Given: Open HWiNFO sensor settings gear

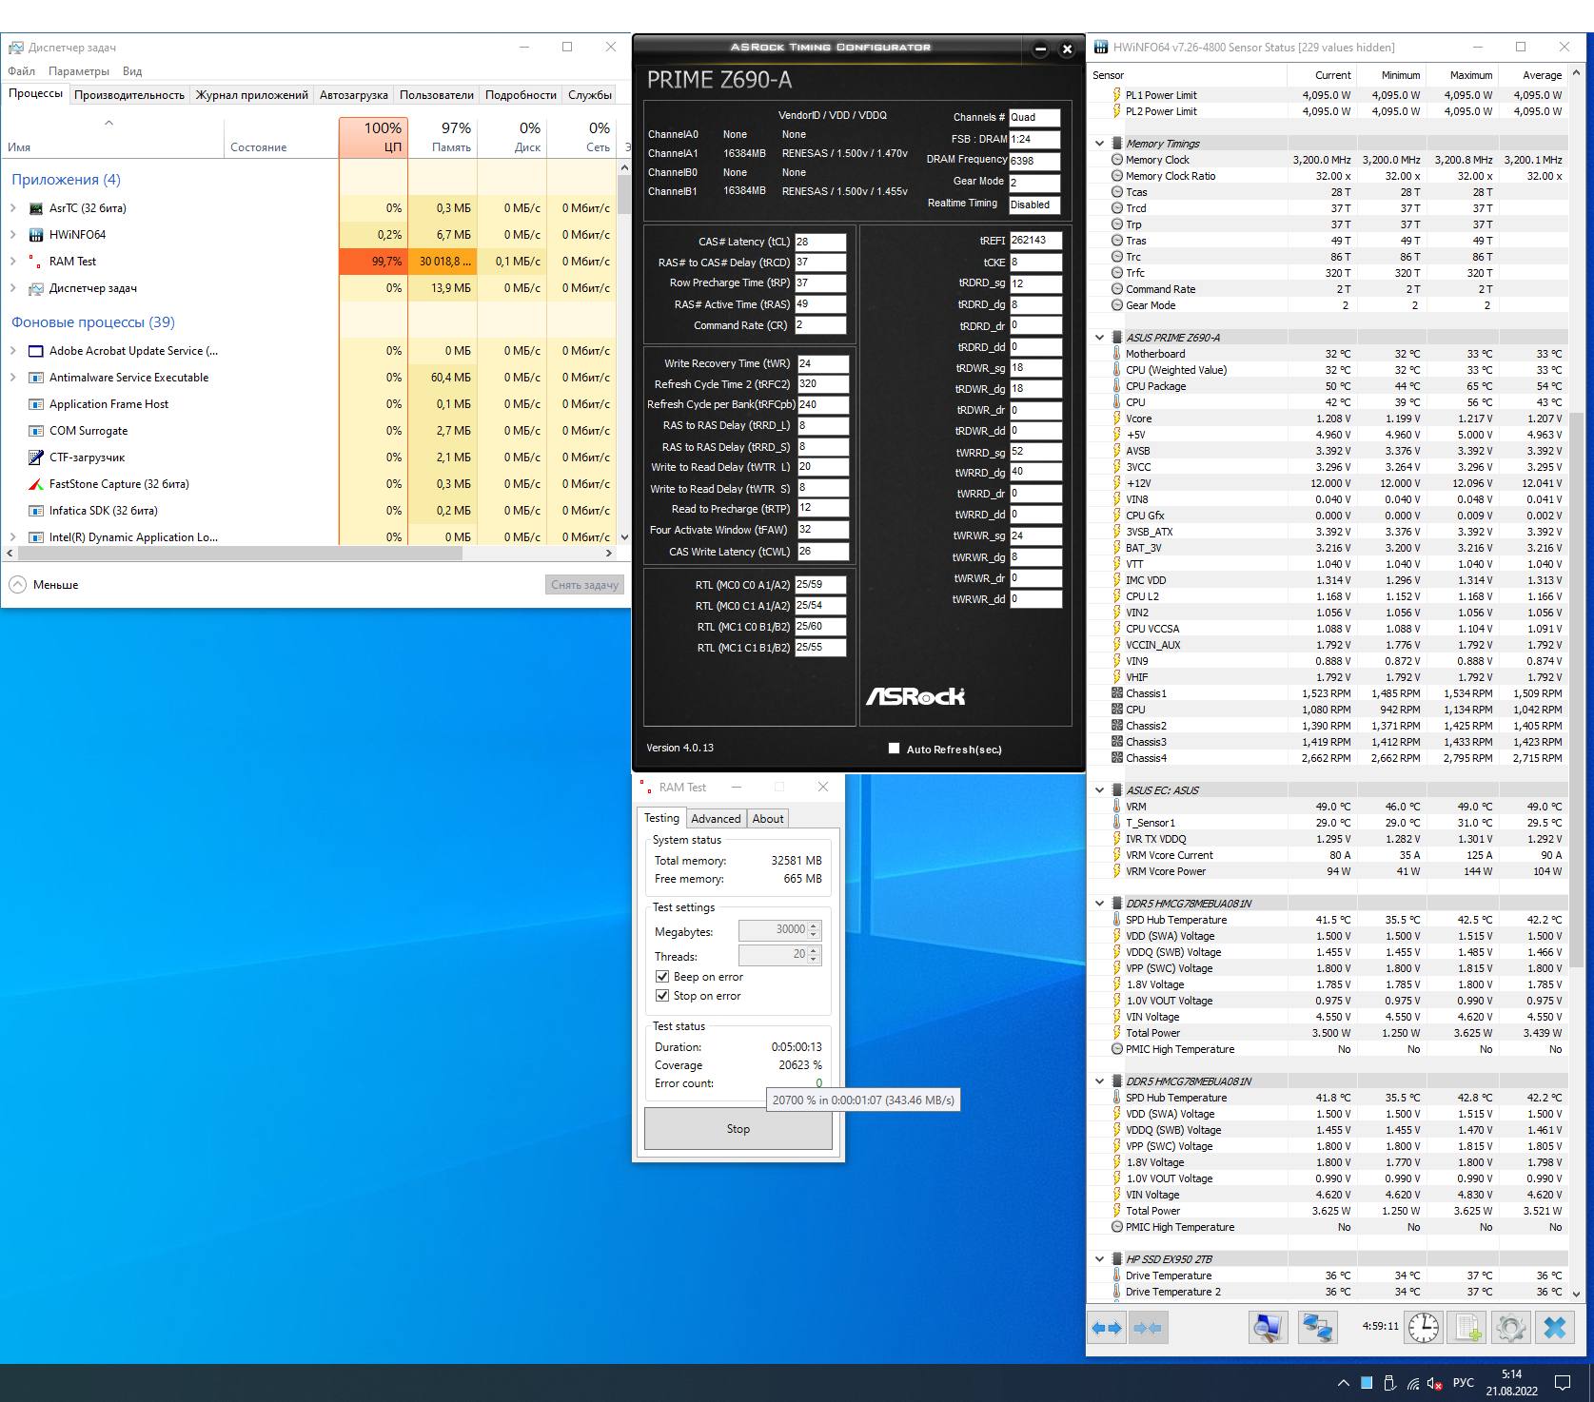Looking at the screenshot, I should coord(1510,1328).
